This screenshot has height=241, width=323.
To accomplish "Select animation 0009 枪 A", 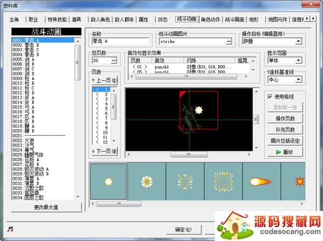I will (x=43, y=78).
